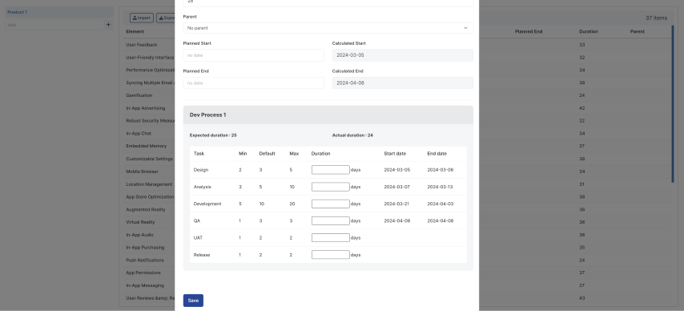This screenshot has height=311, width=684.
Task: Click the Release duration days input
Action: (x=330, y=255)
